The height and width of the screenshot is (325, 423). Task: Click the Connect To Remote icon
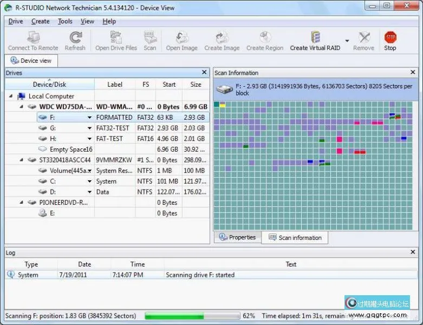[33, 37]
